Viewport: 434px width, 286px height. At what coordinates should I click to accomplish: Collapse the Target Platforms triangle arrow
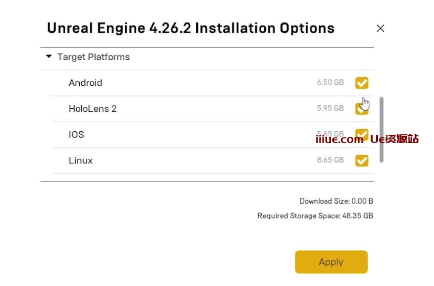pyautogui.click(x=49, y=57)
